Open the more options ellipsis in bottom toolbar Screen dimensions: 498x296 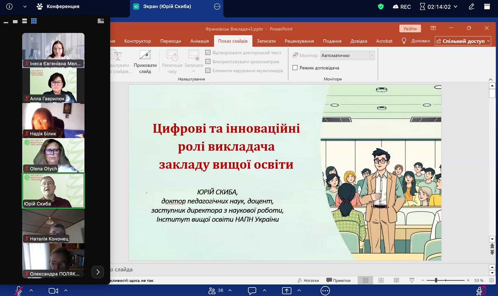coord(325,291)
